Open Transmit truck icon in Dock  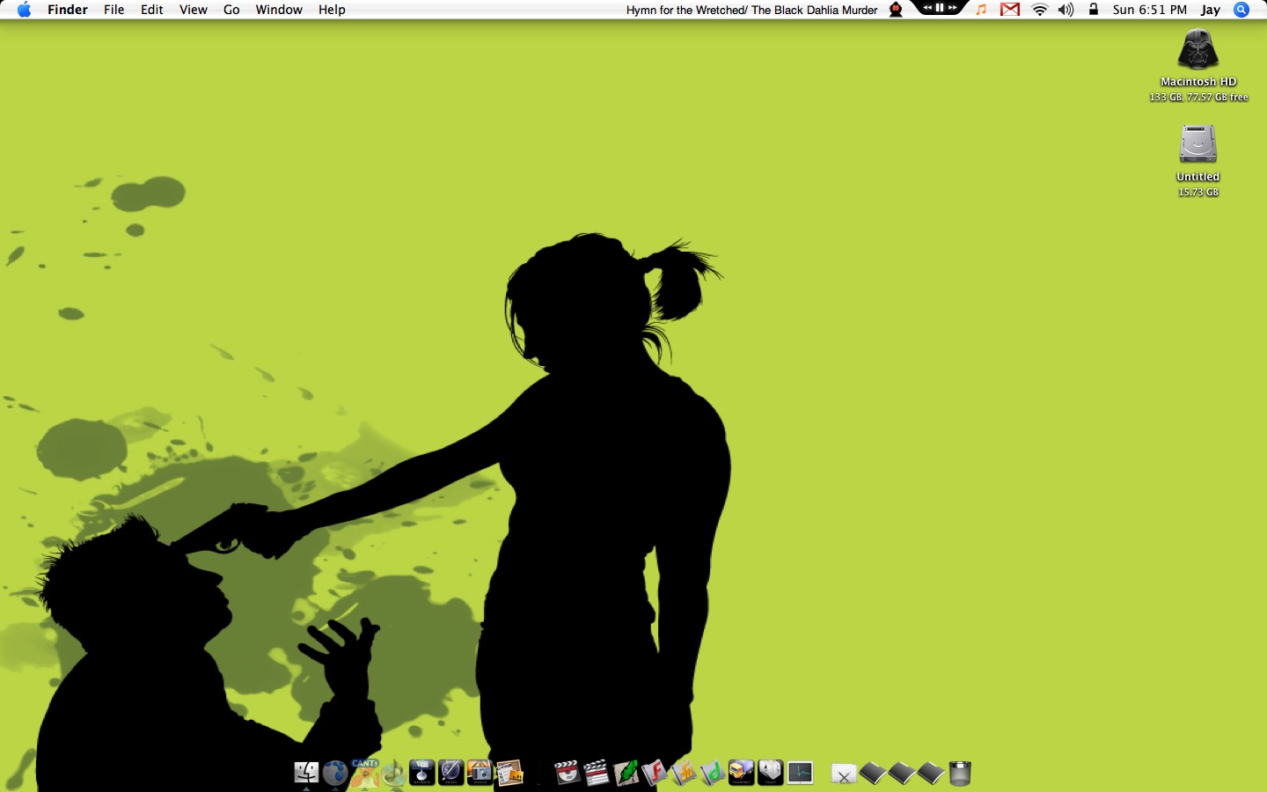point(742,773)
